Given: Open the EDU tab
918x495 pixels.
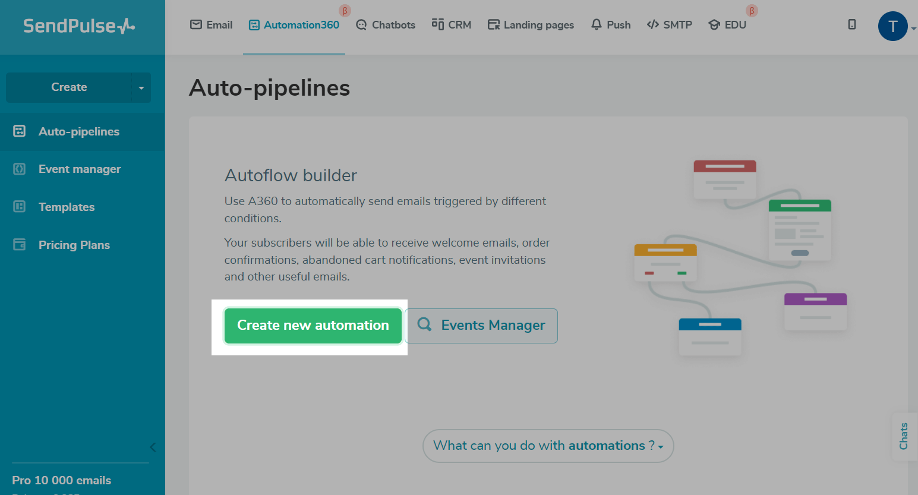Looking at the screenshot, I should (727, 25).
